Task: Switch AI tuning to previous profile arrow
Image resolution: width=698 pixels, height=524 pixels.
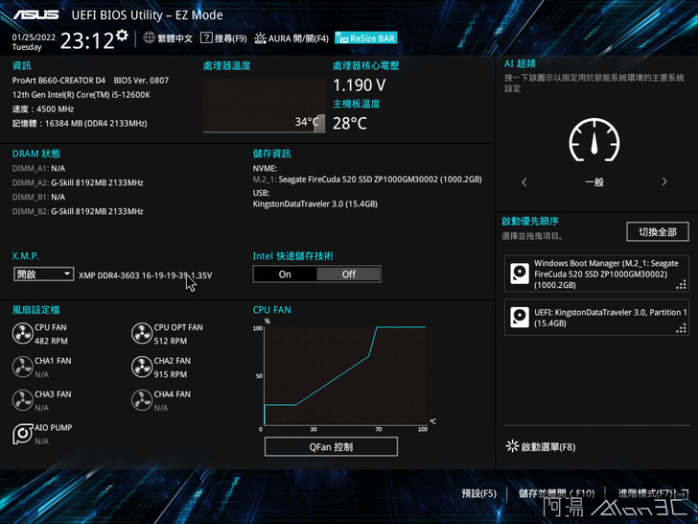Action: [x=523, y=181]
